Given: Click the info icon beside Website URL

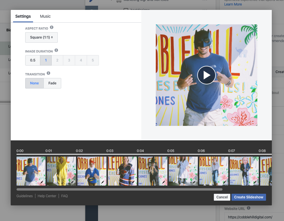Looking at the screenshot, I should point(249,208).
